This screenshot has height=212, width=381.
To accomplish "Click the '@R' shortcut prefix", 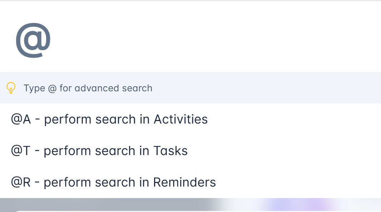I will click(21, 182).
